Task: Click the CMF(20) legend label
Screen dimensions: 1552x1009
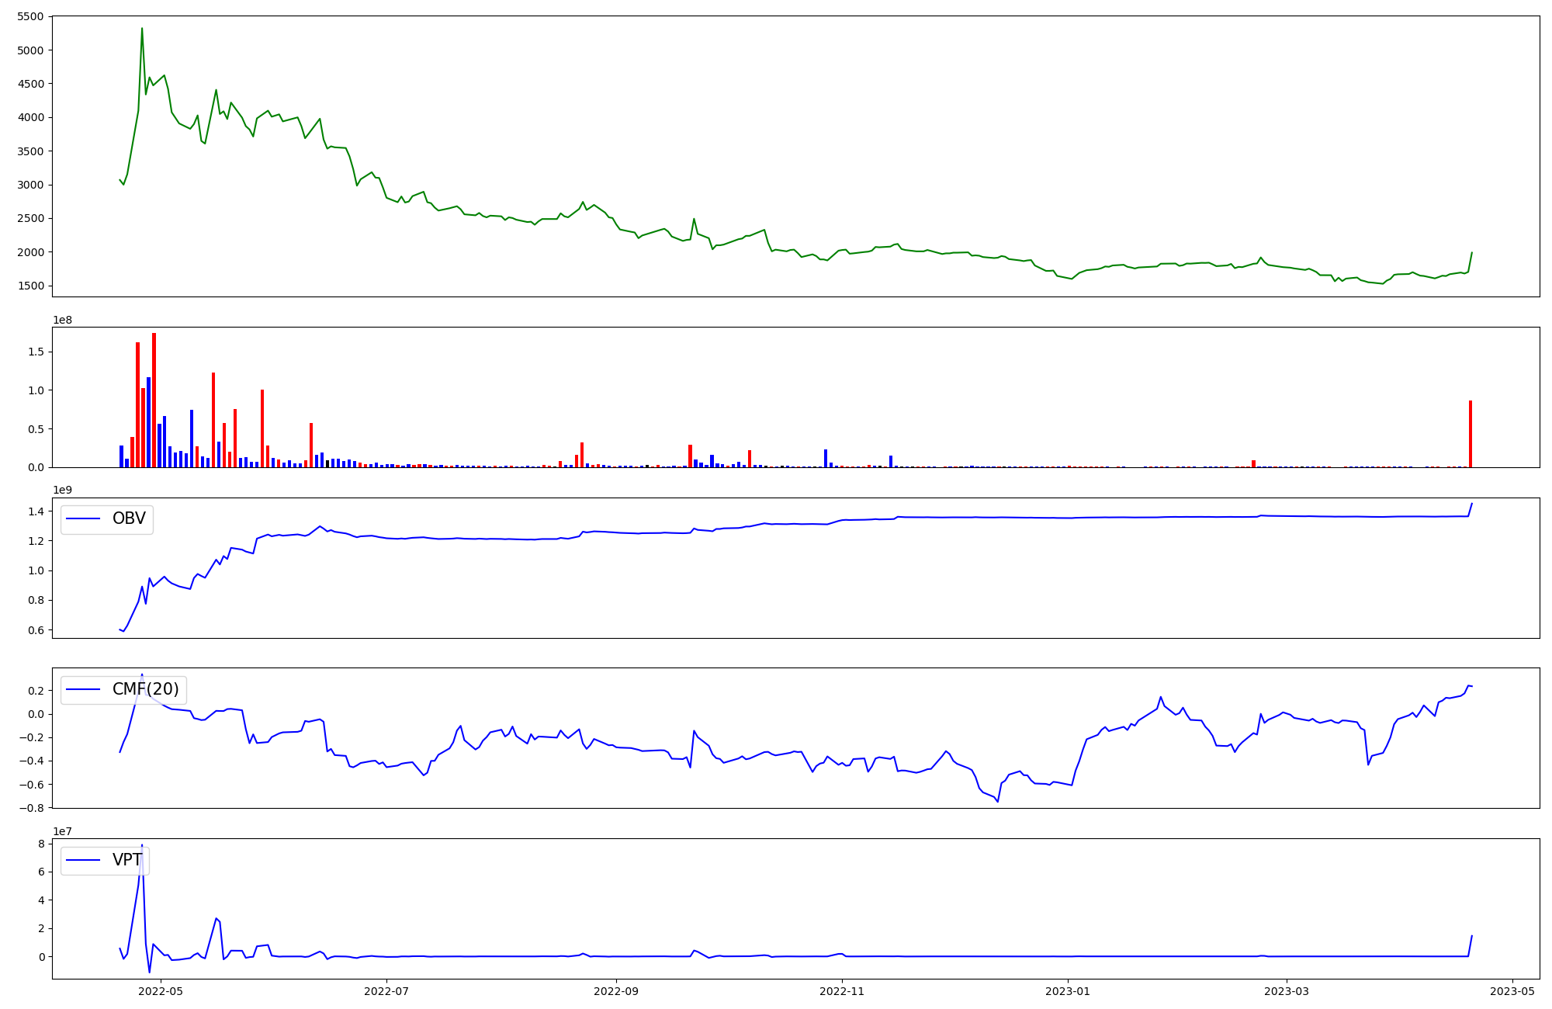Action: point(146,689)
